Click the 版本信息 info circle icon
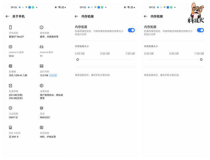 (41, 27)
